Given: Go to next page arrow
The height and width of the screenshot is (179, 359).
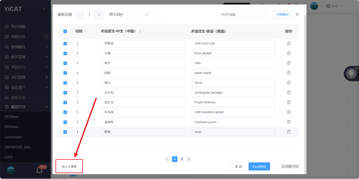Looking at the screenshot, I should [x=189, y=159].
